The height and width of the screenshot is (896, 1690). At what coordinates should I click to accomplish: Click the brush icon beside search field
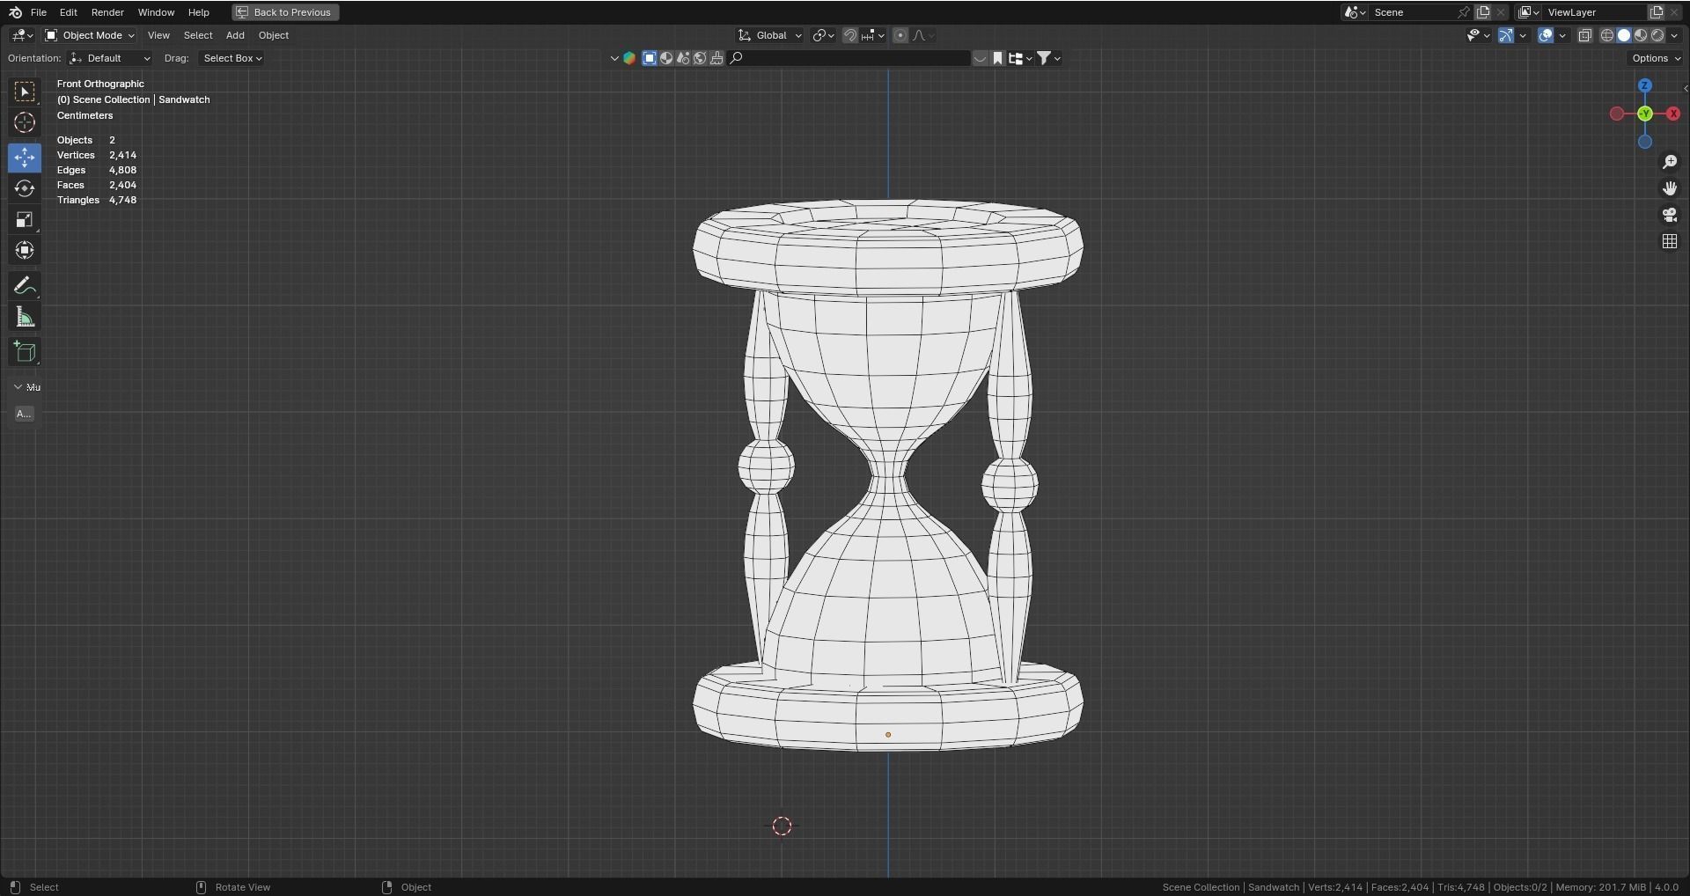coord(716,58)
